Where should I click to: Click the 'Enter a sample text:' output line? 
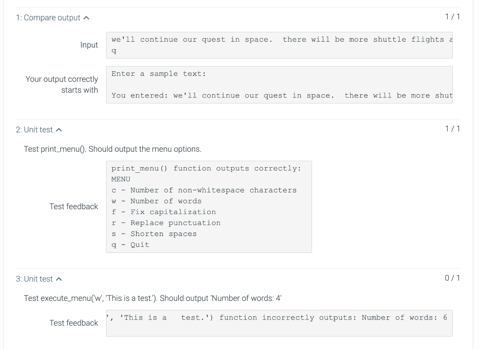point(159,74)
